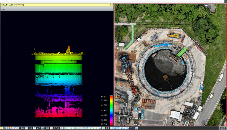This screenshot has width=227, height=130.
Task: Click the first icon right of 計算 label
Action: tap(112, 128)
